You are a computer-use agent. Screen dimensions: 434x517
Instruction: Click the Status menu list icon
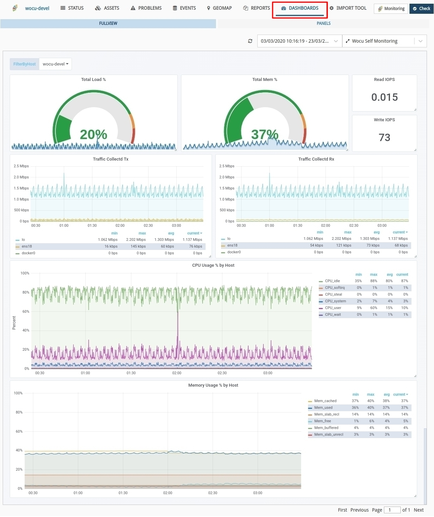pos(63,8)
